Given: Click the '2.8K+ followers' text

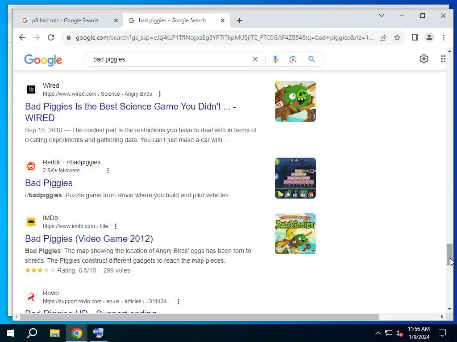Looking at the screenshot, I should [x=61, y=171].
